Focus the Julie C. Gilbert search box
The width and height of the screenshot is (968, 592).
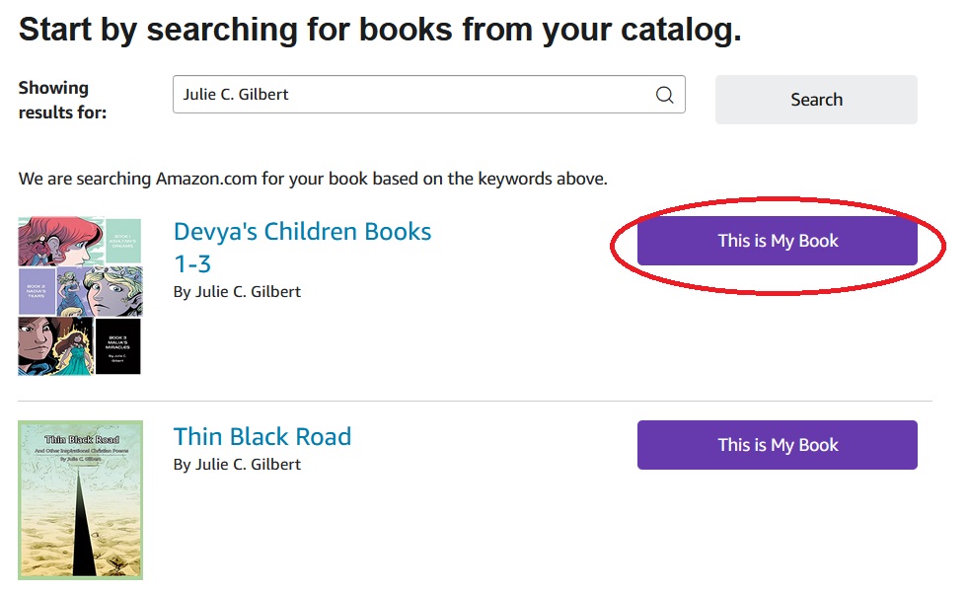(428, 95)
